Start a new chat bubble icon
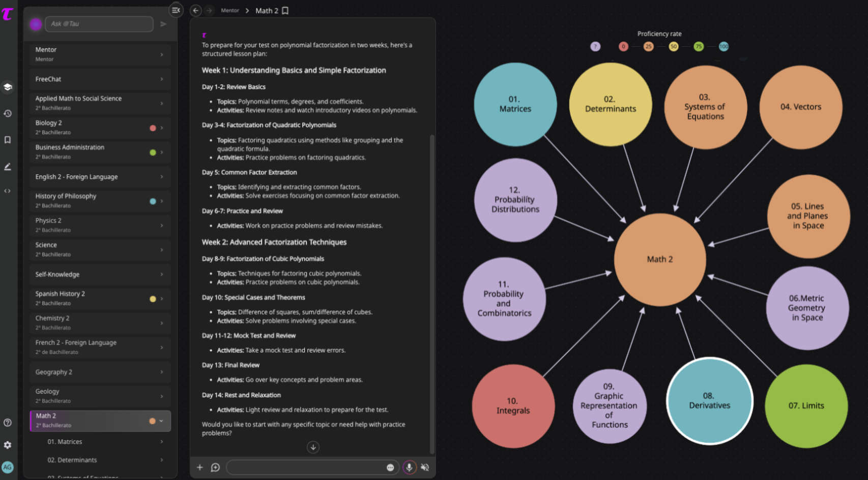This screenshot has width=868, height=480. pyautogui.click(x=215, y=467)
